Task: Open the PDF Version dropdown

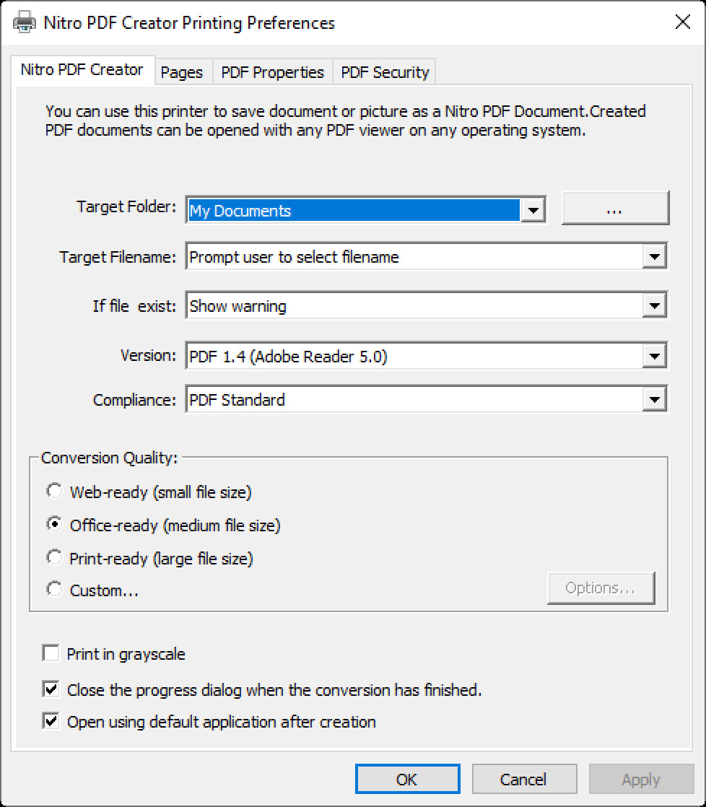Action: tap(655, 355)
